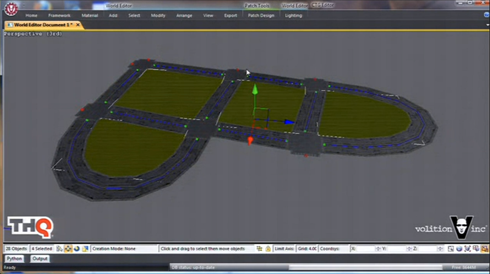This screenshot has height=274, width=490.
Task: Click the DB status up-to-date text
Action: [193, 267]
